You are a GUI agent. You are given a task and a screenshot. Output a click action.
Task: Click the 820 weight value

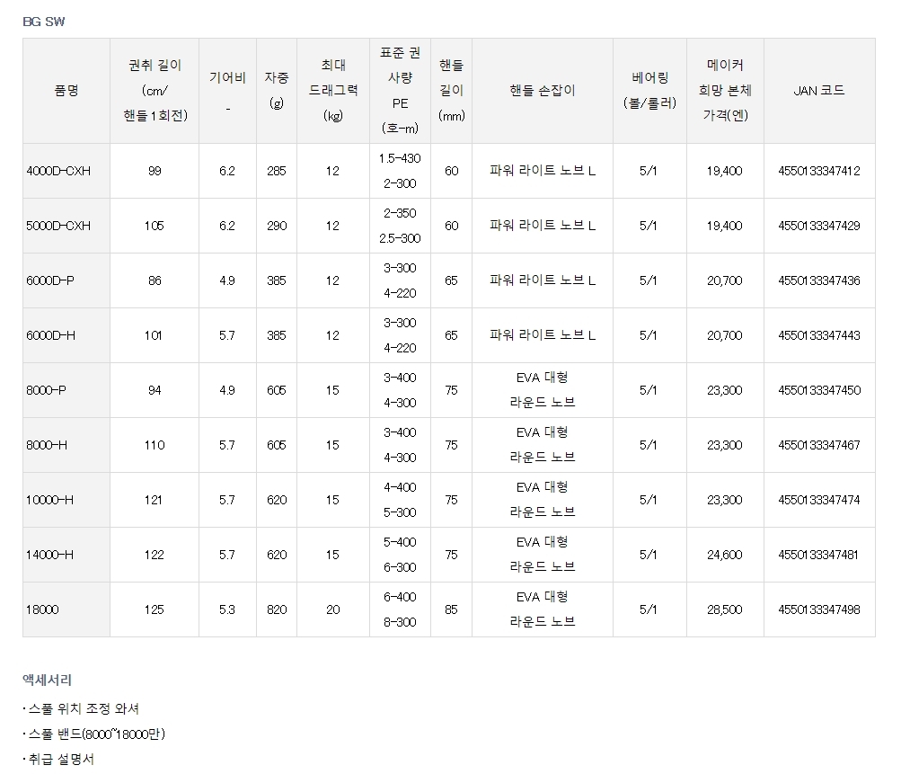point(277,609)
